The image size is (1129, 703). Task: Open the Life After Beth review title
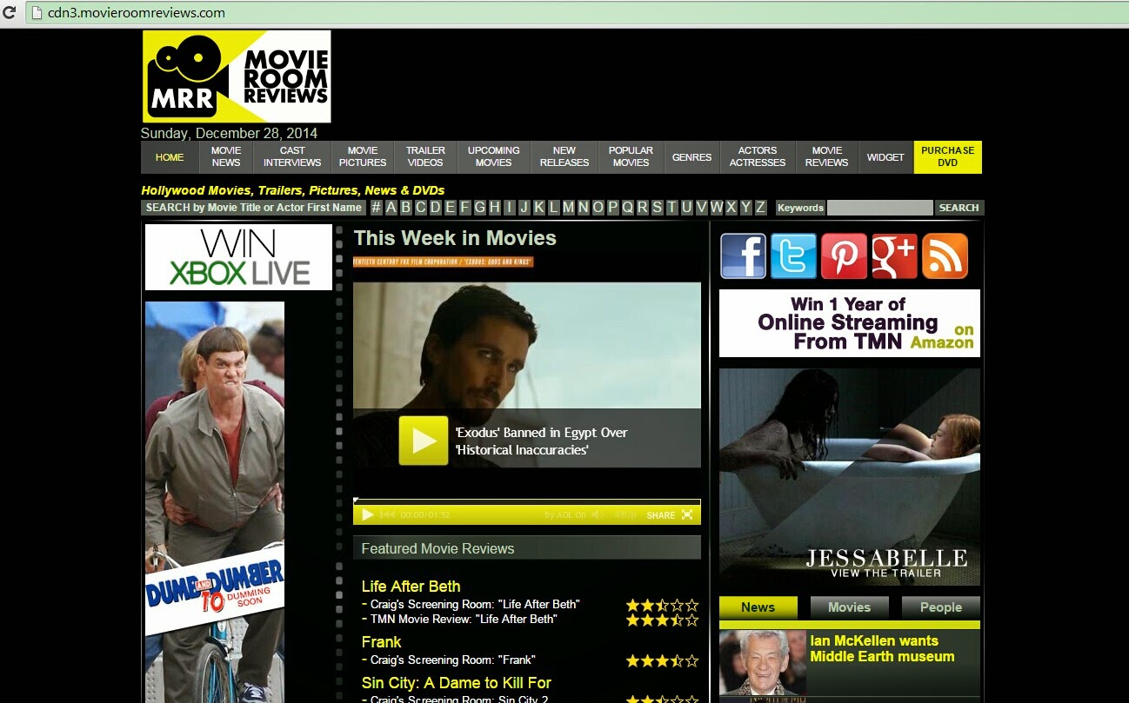click(411, 587)
